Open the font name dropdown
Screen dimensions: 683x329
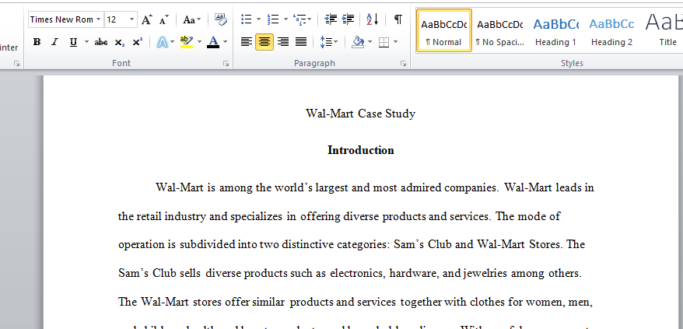99,19
